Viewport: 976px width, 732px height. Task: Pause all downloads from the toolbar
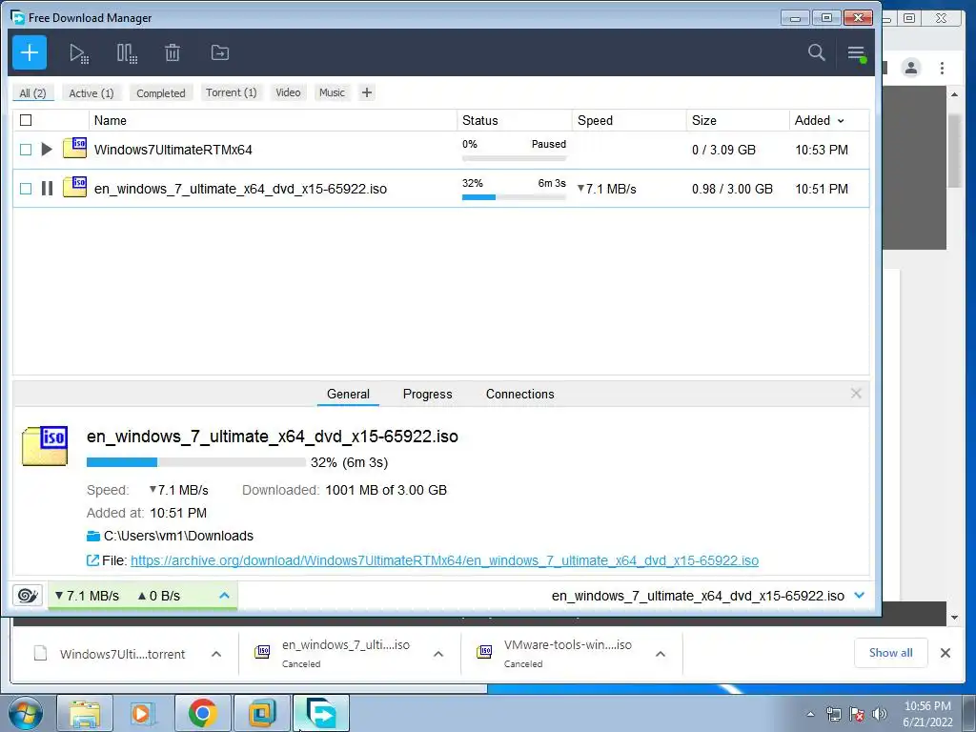(127, 53)
